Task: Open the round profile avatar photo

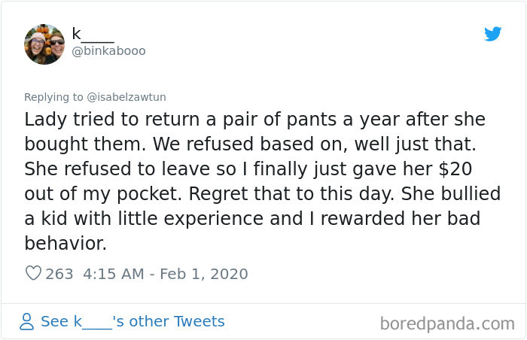Action: point(44,44)
